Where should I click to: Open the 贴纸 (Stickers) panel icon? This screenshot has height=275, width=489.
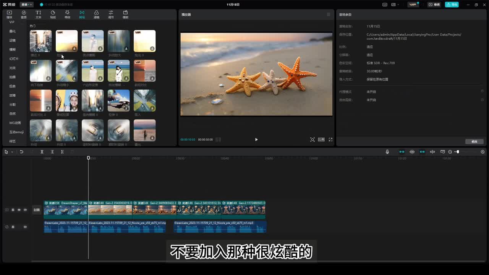53,15
